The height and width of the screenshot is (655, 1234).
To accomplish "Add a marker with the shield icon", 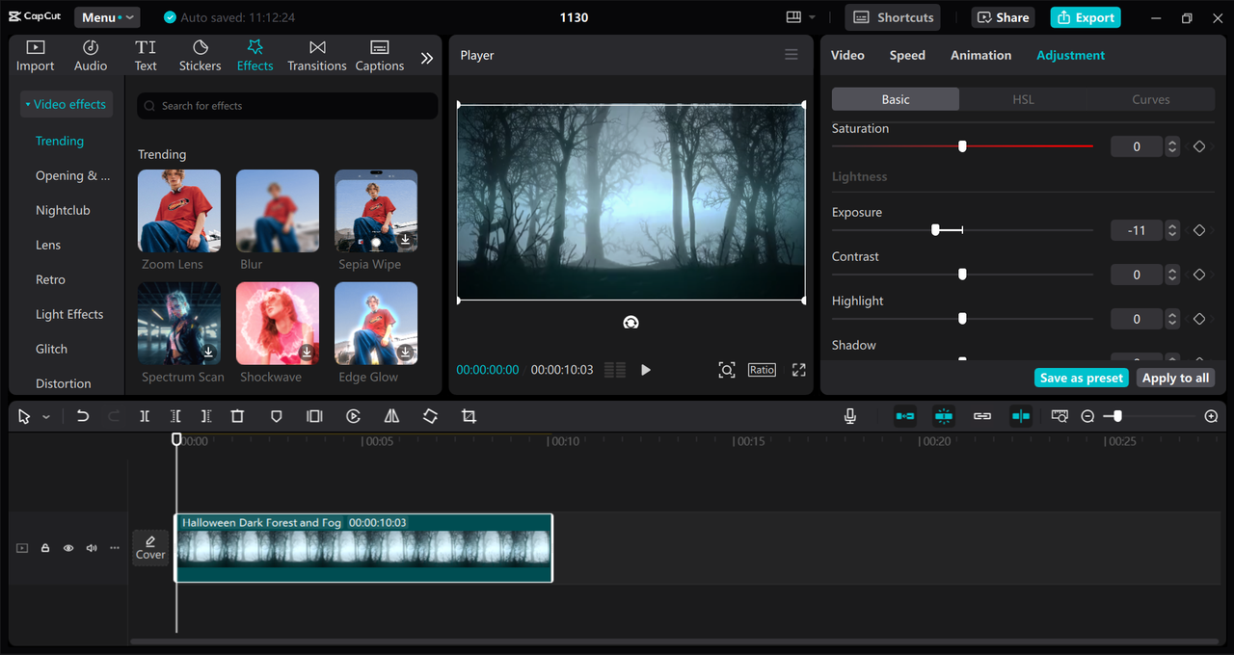I will click(277, 416).
